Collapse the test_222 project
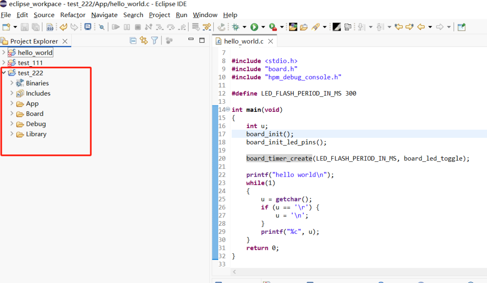The image size is (487, 283). (4, 73)
